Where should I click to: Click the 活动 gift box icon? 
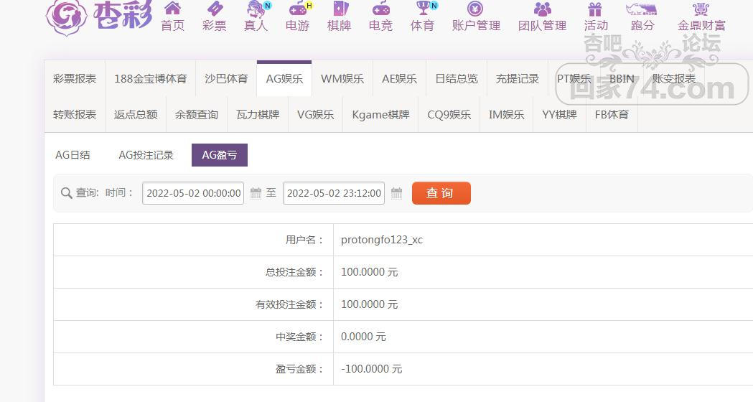coord(595,9)
